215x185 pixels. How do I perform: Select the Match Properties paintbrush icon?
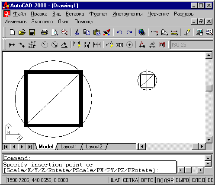[107, 32]
